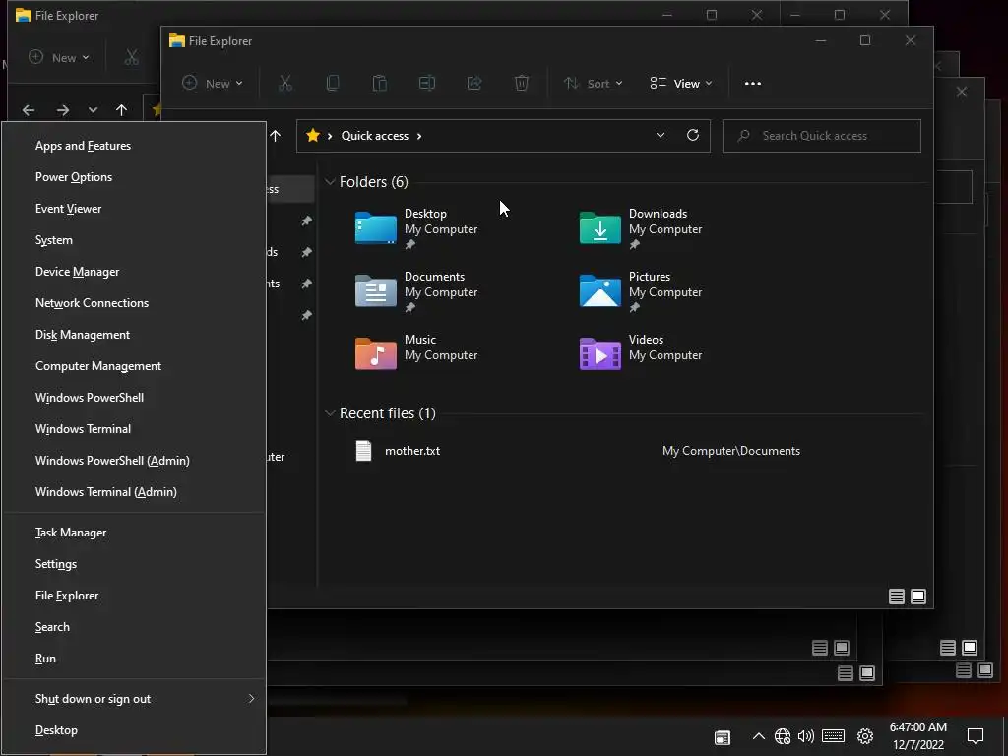Open the settings gear icon in system tray
1008x756 pixels.
click(865, 736)
